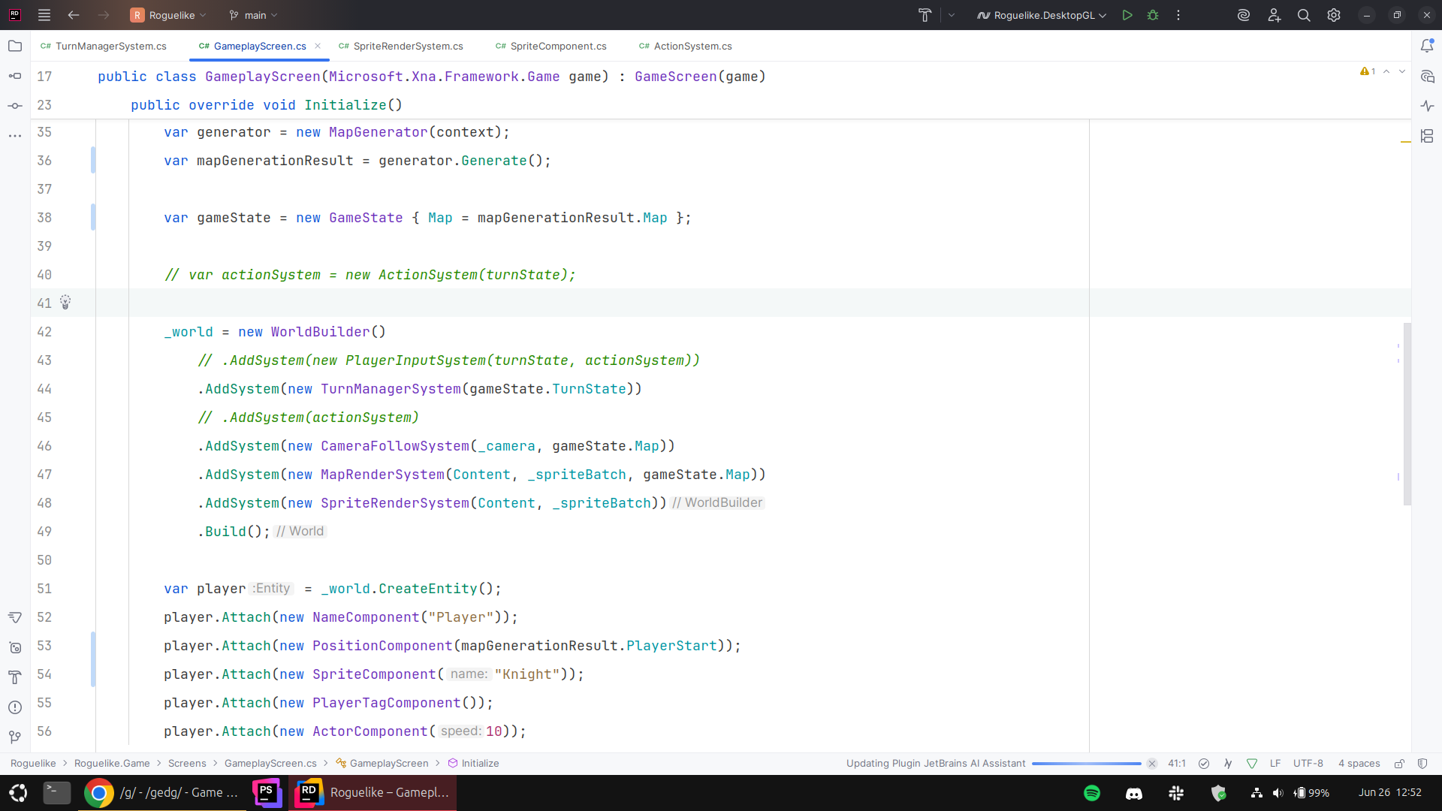1442x811 pixels.
Task: Open the Notifications bell
Action: point(1427,46)
